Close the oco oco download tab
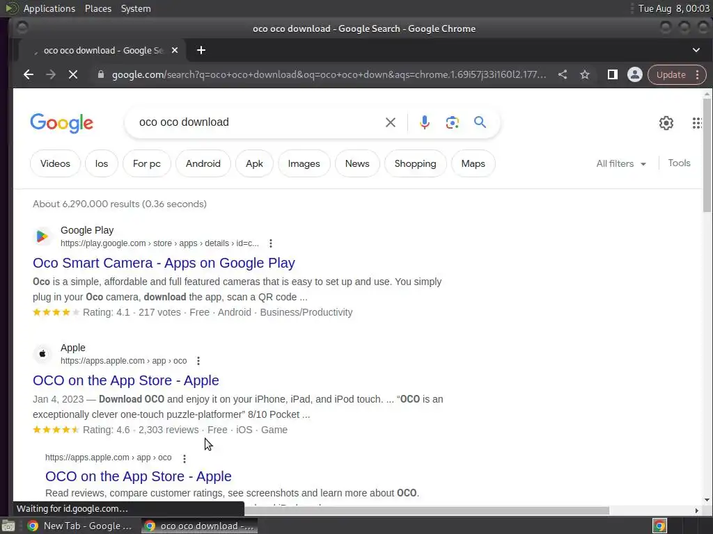Viewport: 713px width, 534px height. pyautogui.click(x=175, y=50)
